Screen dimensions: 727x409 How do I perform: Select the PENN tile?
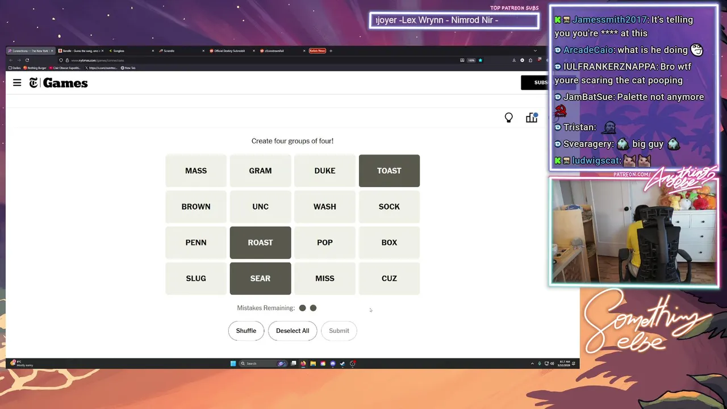pos(196,243)
